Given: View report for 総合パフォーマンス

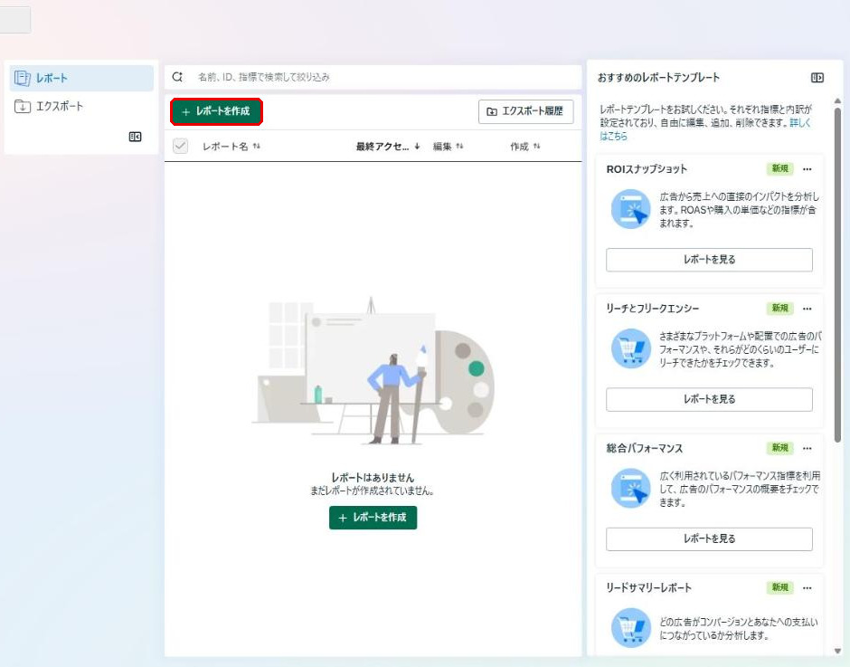Looking at the screenshot, I should [x=709, y=538].
